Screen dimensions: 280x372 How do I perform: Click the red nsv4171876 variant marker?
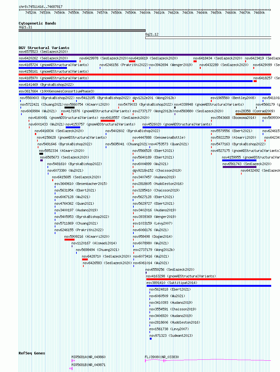tap(62, 114)
